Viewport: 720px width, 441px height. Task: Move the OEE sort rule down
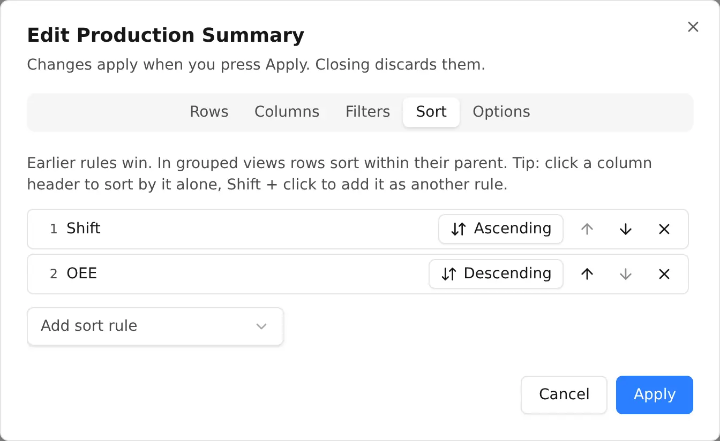[x=626, y=274]
